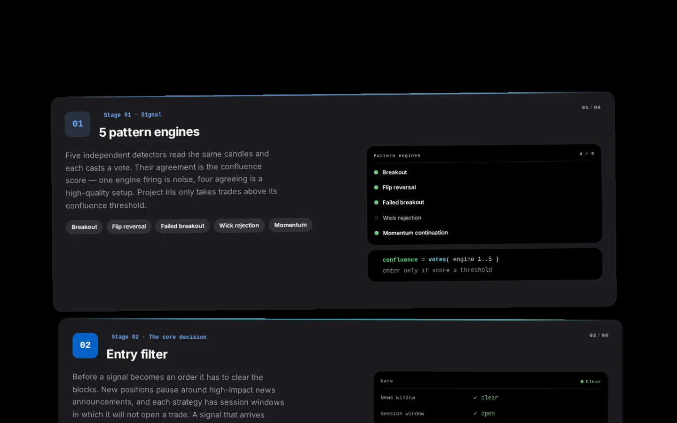Click the Stage 02 · The core decision label
This screenshot has width=677, height=423.
(159, 337)
